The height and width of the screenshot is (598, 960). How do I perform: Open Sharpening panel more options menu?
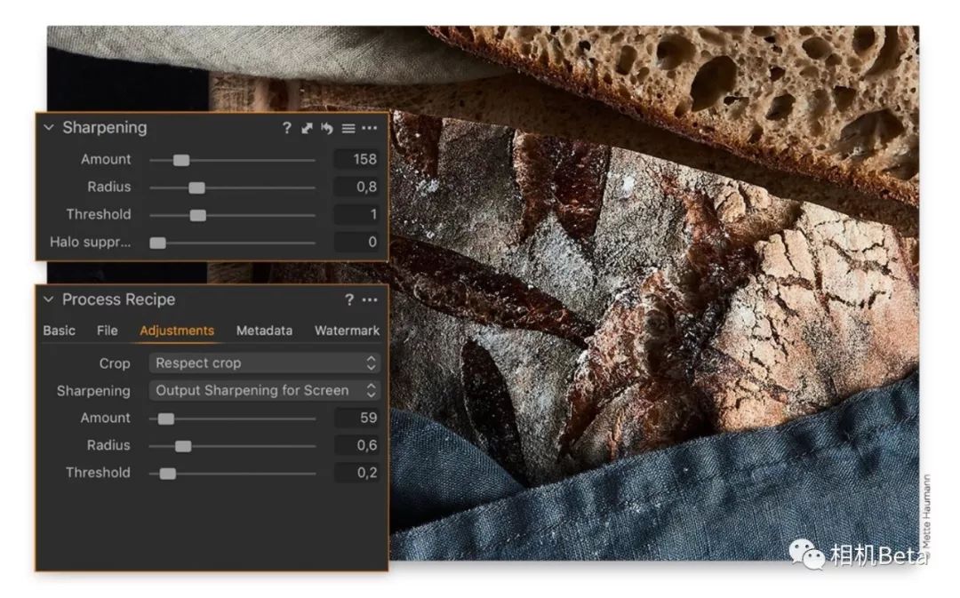[370, 128]
